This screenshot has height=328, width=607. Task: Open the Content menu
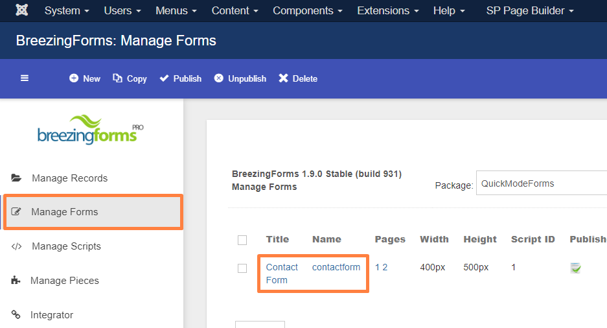click(x=235, y=11)
